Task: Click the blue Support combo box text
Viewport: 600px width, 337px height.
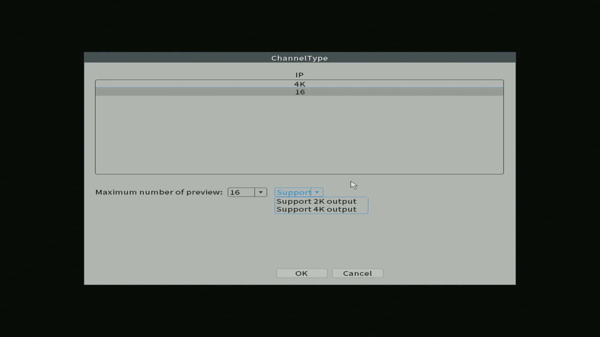Action: point(293,192)
